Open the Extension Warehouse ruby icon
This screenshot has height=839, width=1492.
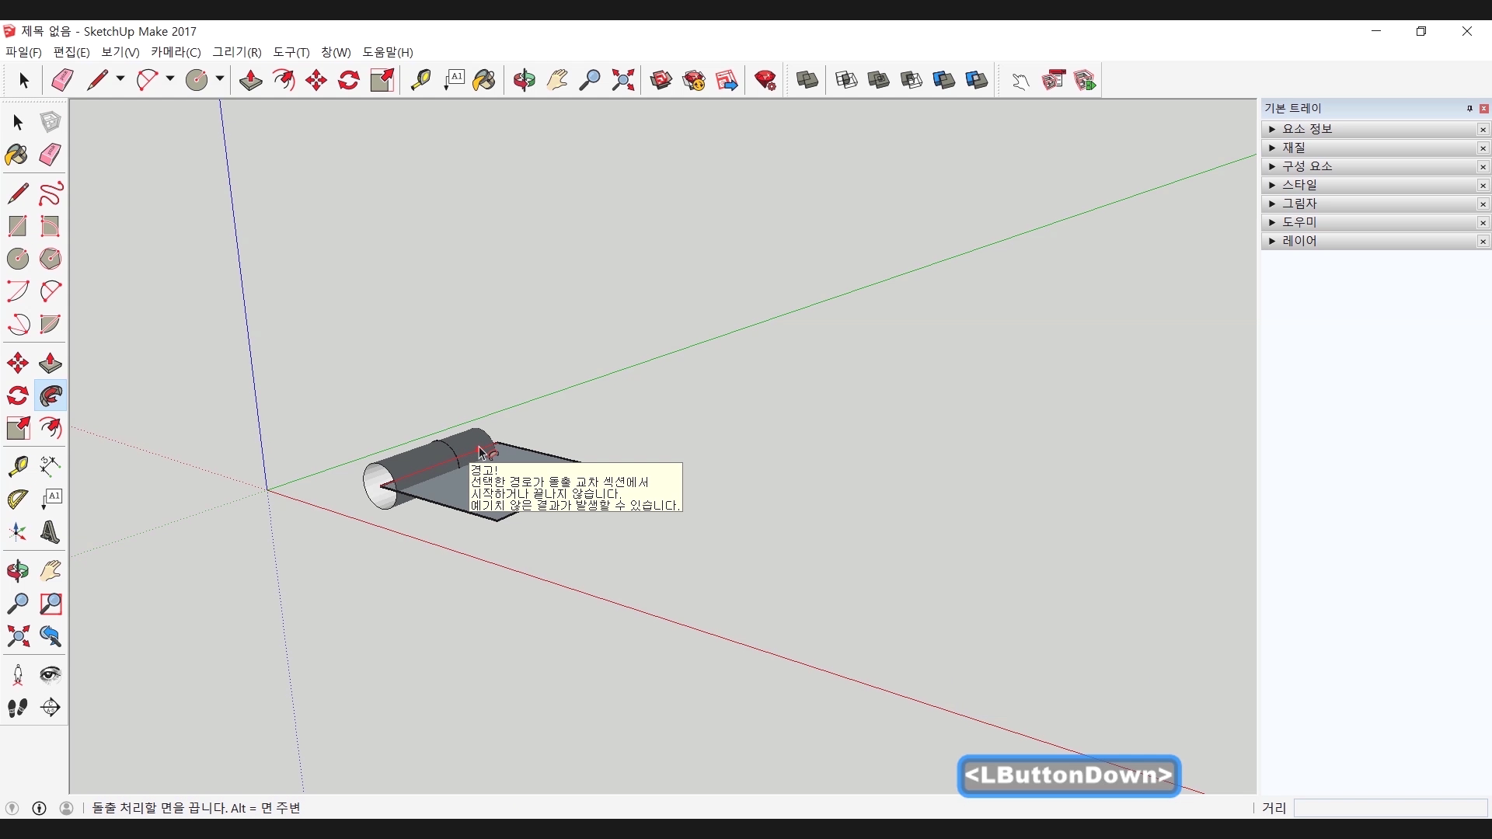[765, 80]
